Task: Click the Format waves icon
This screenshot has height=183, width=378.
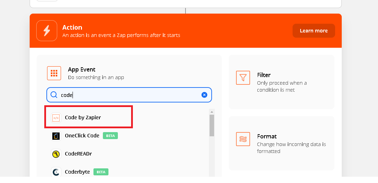Action: (x=243, y=139)
